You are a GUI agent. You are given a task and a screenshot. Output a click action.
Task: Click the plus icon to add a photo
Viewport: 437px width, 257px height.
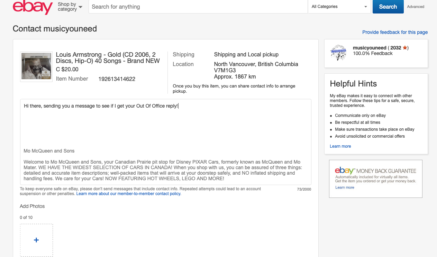(x=36, y=240)
